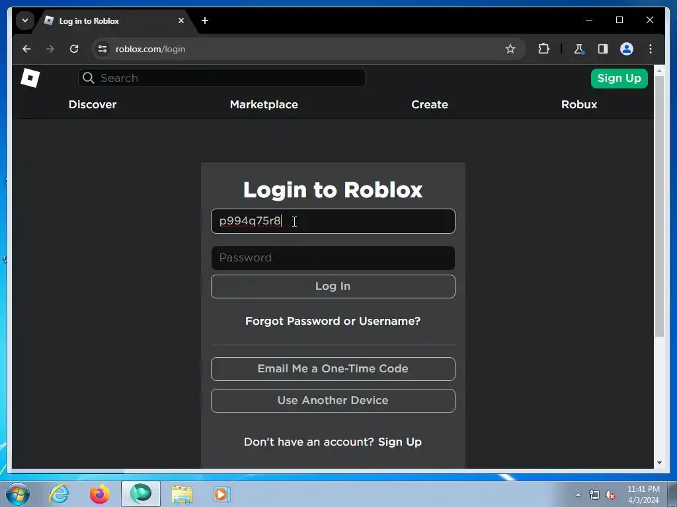Open the Chrome three-dot menu

pyautogui.click(x=651, y=49)
